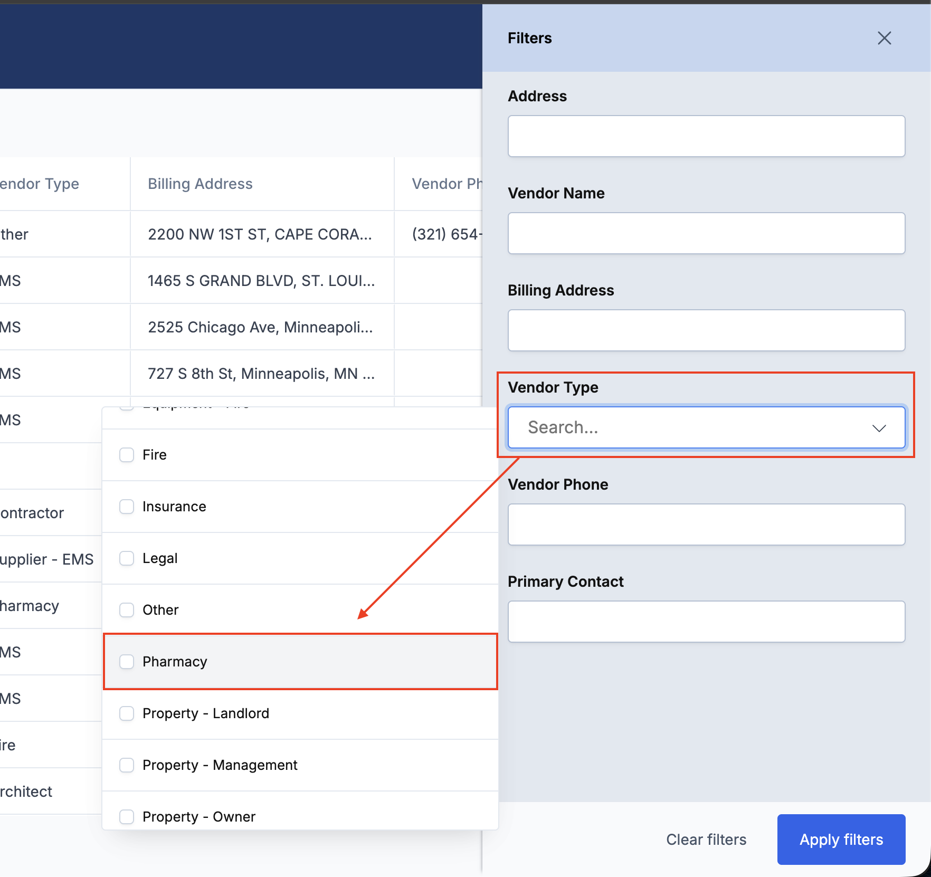The width and height of the screenshot is (931, 877).
Task: Focus the Vendor Phone filter input
Action: click(x=706, y=525)
